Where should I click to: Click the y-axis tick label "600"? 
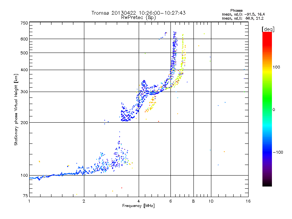coord(24,39)
